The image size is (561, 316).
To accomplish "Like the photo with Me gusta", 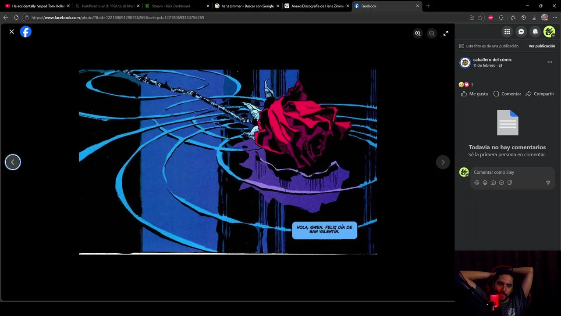I will click(x=474, y=94).
